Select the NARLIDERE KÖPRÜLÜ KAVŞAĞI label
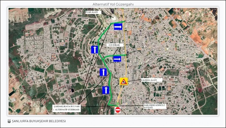 click(155, 106)
